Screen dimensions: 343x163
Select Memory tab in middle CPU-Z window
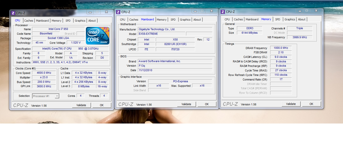(x=162, y=20)
